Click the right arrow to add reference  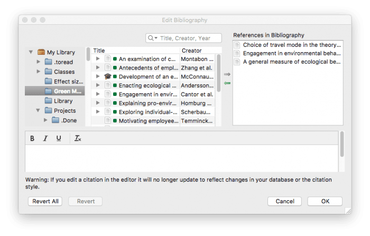[x=227, y=75]
